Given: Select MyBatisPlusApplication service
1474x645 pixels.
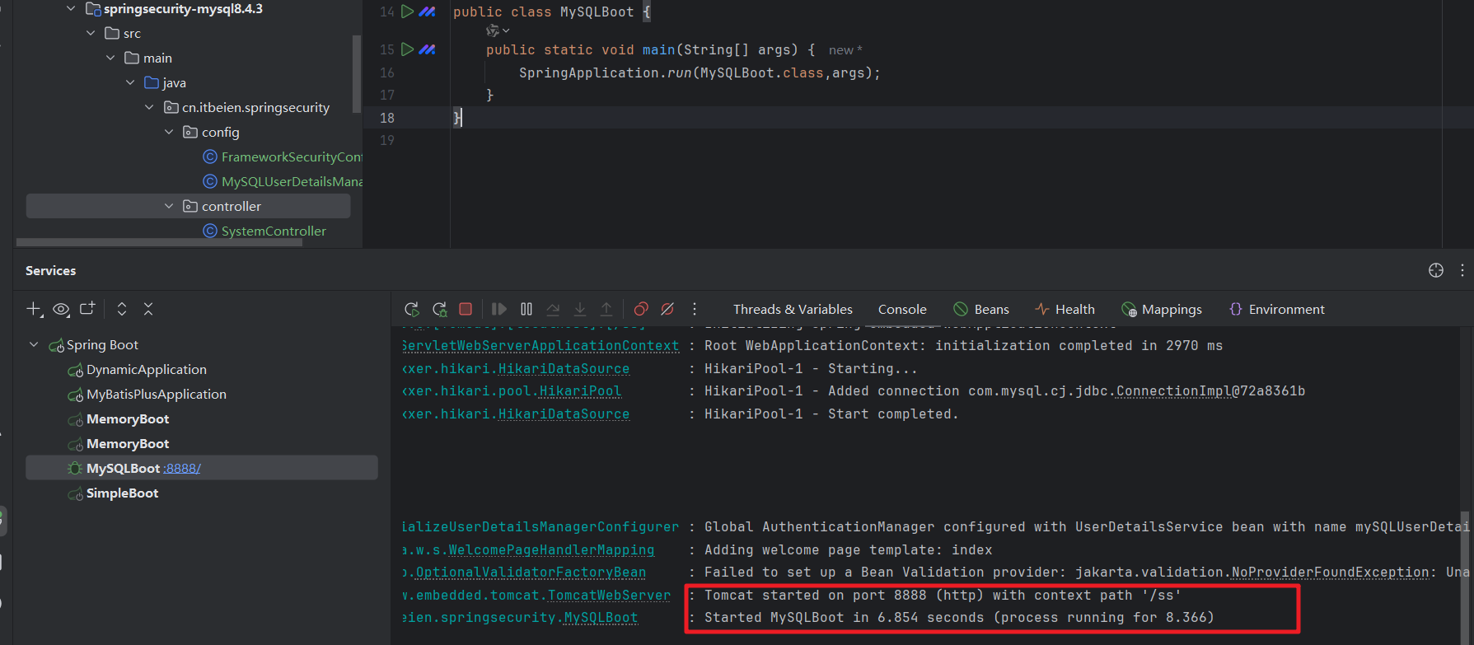Looking at the screenshot, I should coord(156,394).
